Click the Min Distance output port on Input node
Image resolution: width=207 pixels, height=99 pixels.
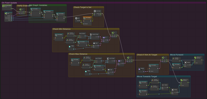click(x=11, y=19)
